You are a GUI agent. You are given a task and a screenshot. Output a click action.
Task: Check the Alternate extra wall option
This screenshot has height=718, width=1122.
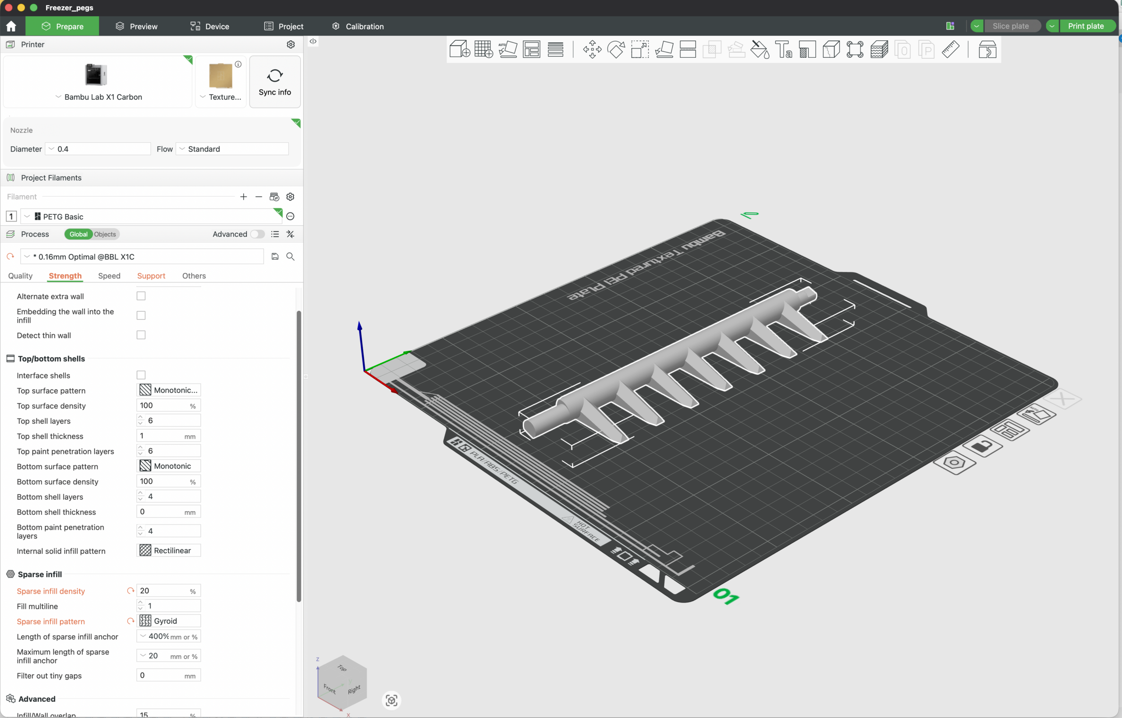pos(141,296)
